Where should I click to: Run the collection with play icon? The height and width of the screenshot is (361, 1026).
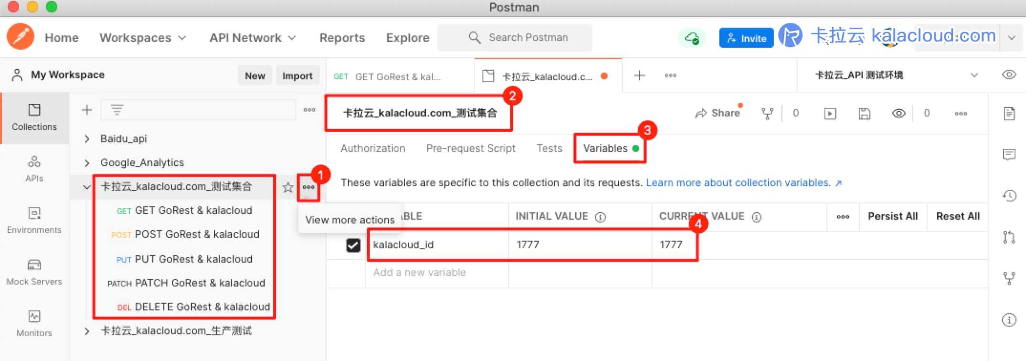pos(830,113)
